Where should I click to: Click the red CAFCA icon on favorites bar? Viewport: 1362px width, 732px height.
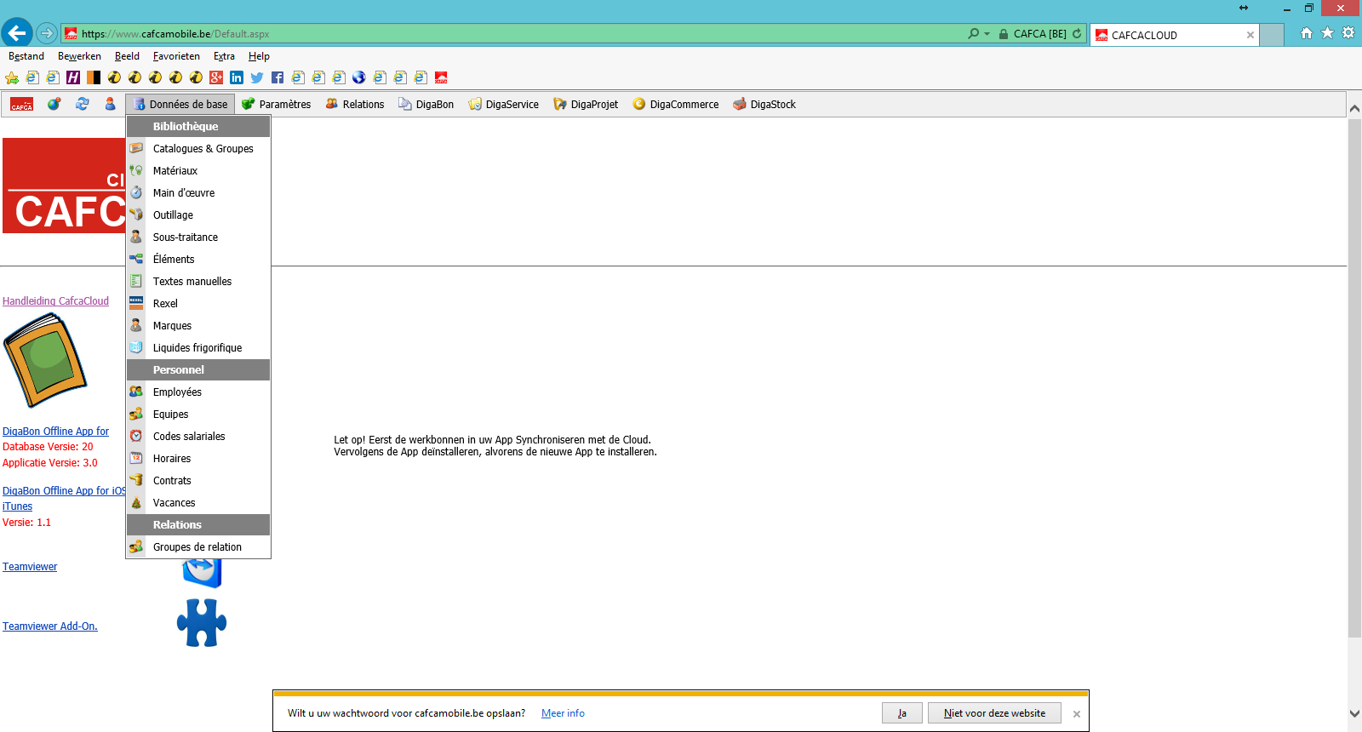441,77
